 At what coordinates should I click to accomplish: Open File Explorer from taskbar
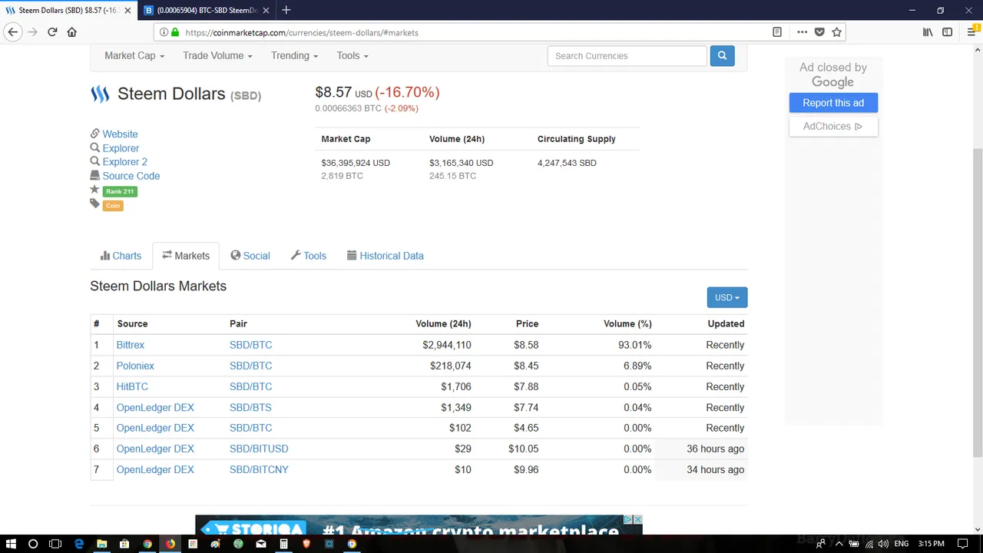pyautogui.click(x=101, y=544)
